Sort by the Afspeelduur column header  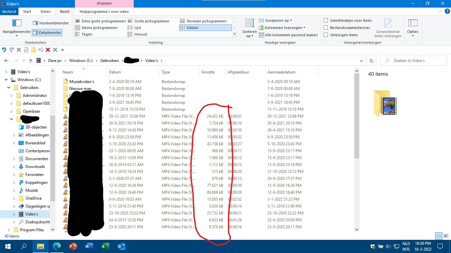245,72
